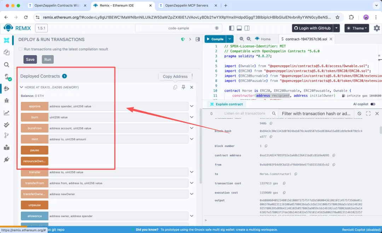Collapse the HORSE deployed contract instance
This screenshot has width=382, height=233.
22,87
